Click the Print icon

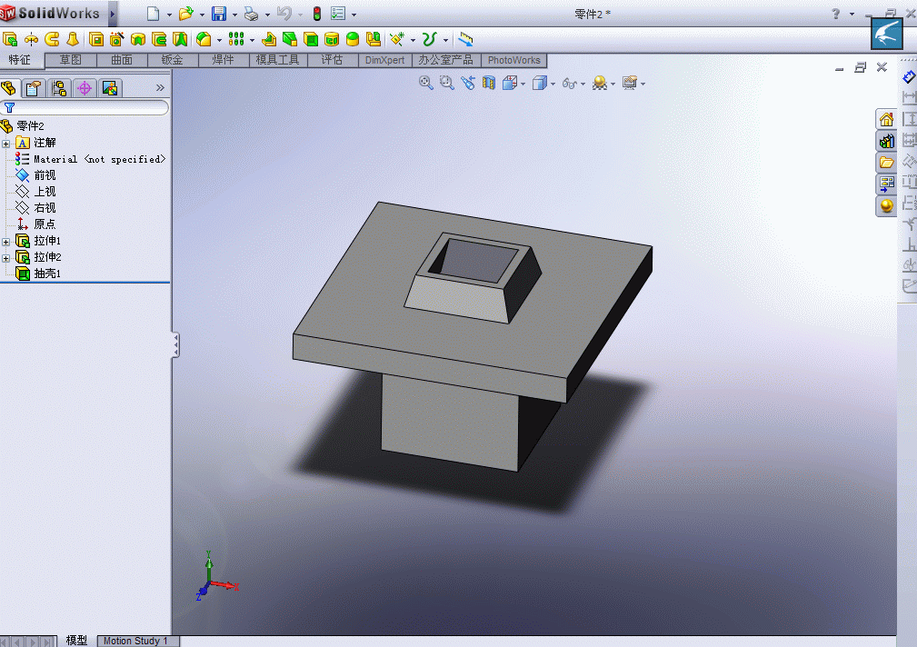[x=252, y=14]
